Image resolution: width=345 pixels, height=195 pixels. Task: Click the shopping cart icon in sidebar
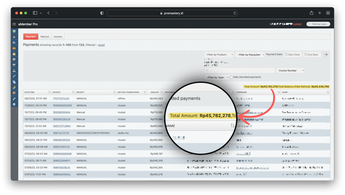click(x=14, y=65)
